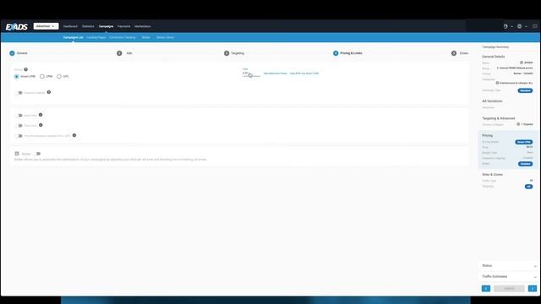541x304 pixels.
Task: Toggle the first switch in the limits section
Action: click(19, 116)
